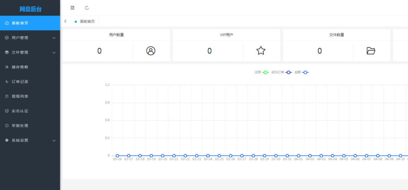Click the shield icon beside 实名认证

(x=7, y=111)
